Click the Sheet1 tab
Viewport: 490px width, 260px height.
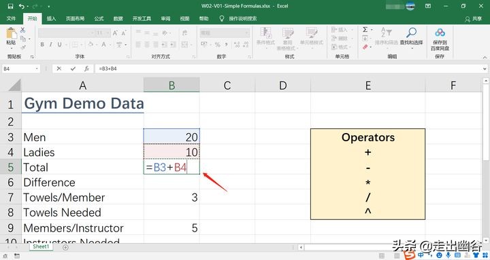(41, 246)
